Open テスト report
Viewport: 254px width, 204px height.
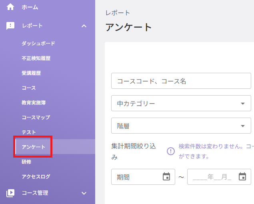click(29, 132)
